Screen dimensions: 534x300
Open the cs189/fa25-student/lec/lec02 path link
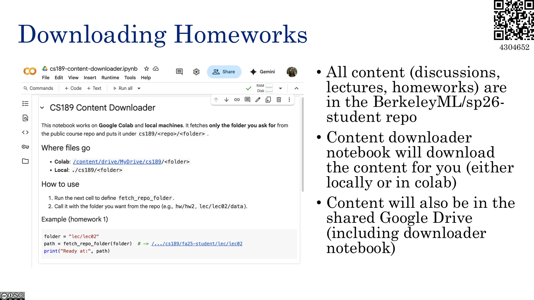pos(197,244)
